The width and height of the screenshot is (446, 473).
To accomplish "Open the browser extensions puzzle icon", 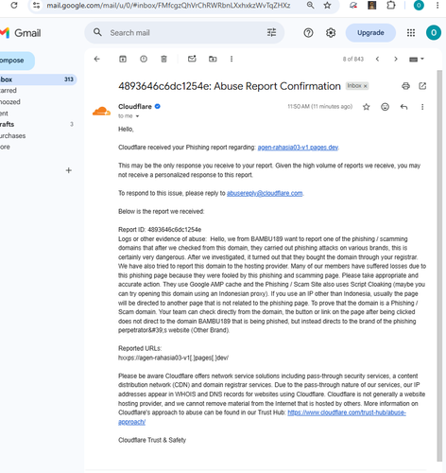I will tap(391, 5).
